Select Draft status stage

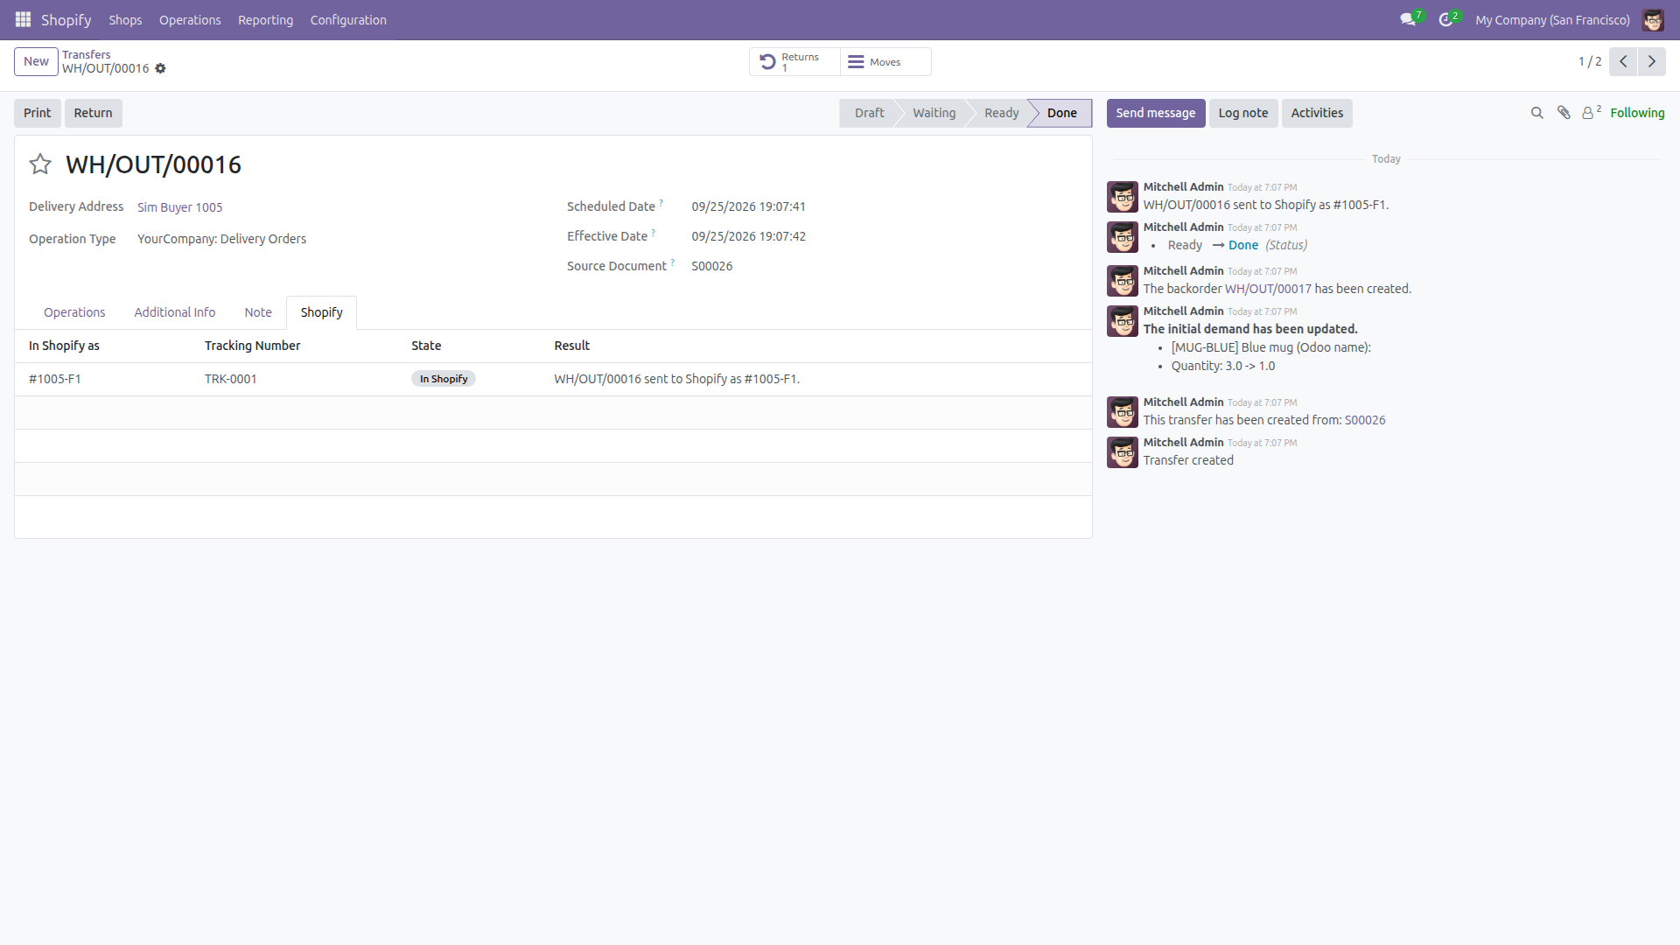[869, 113]
